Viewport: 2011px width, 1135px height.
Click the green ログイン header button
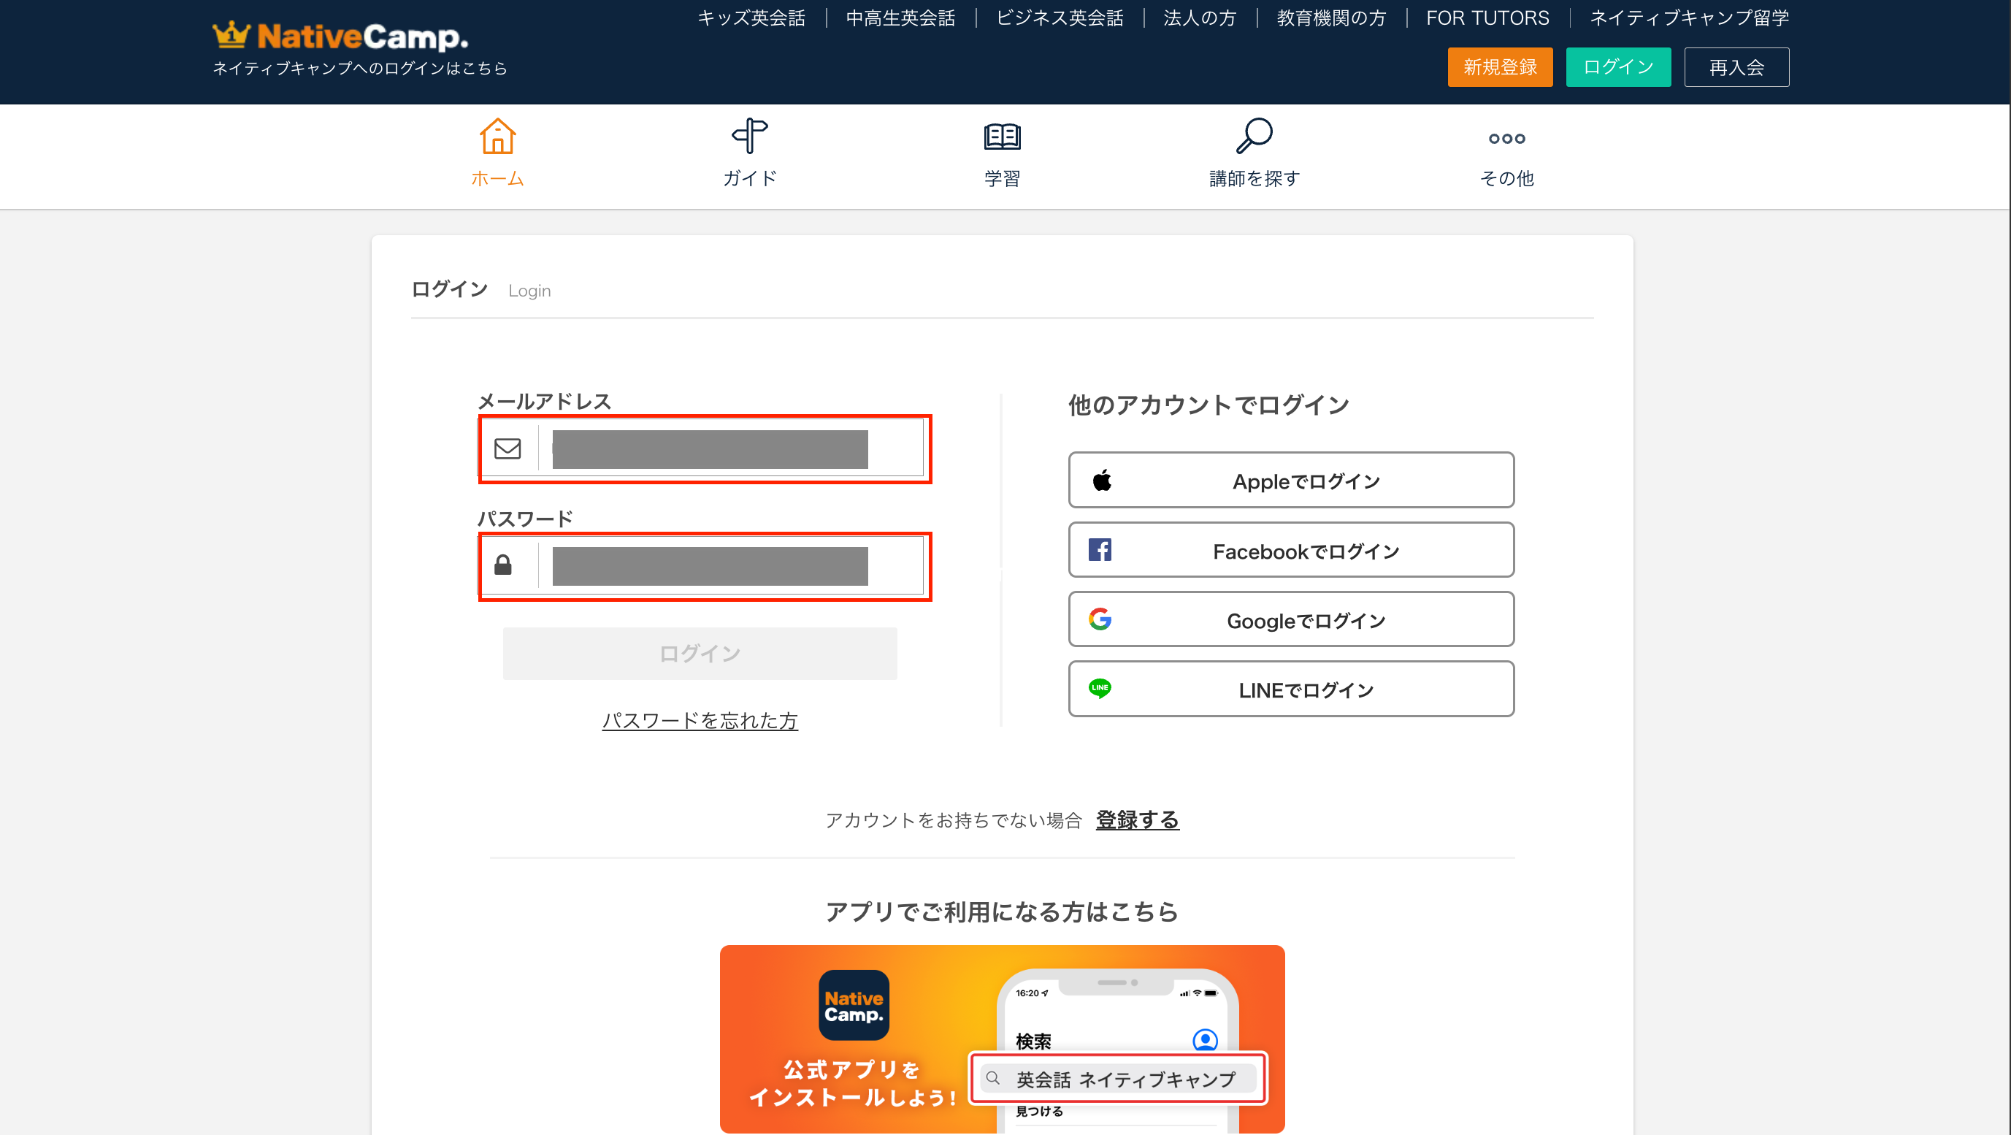[x=1617, y=67]
